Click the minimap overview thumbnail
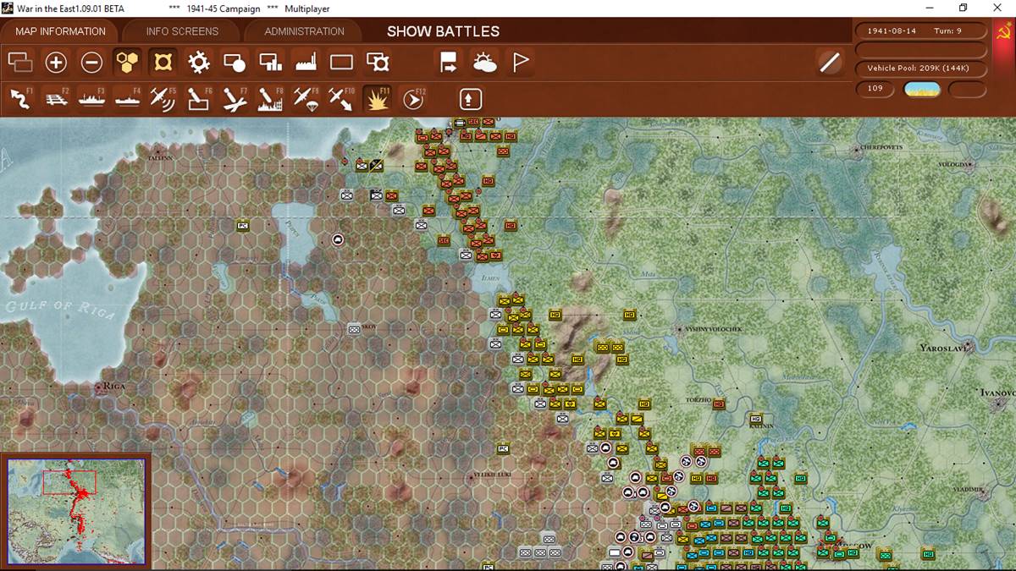 [x=76, y=512]
